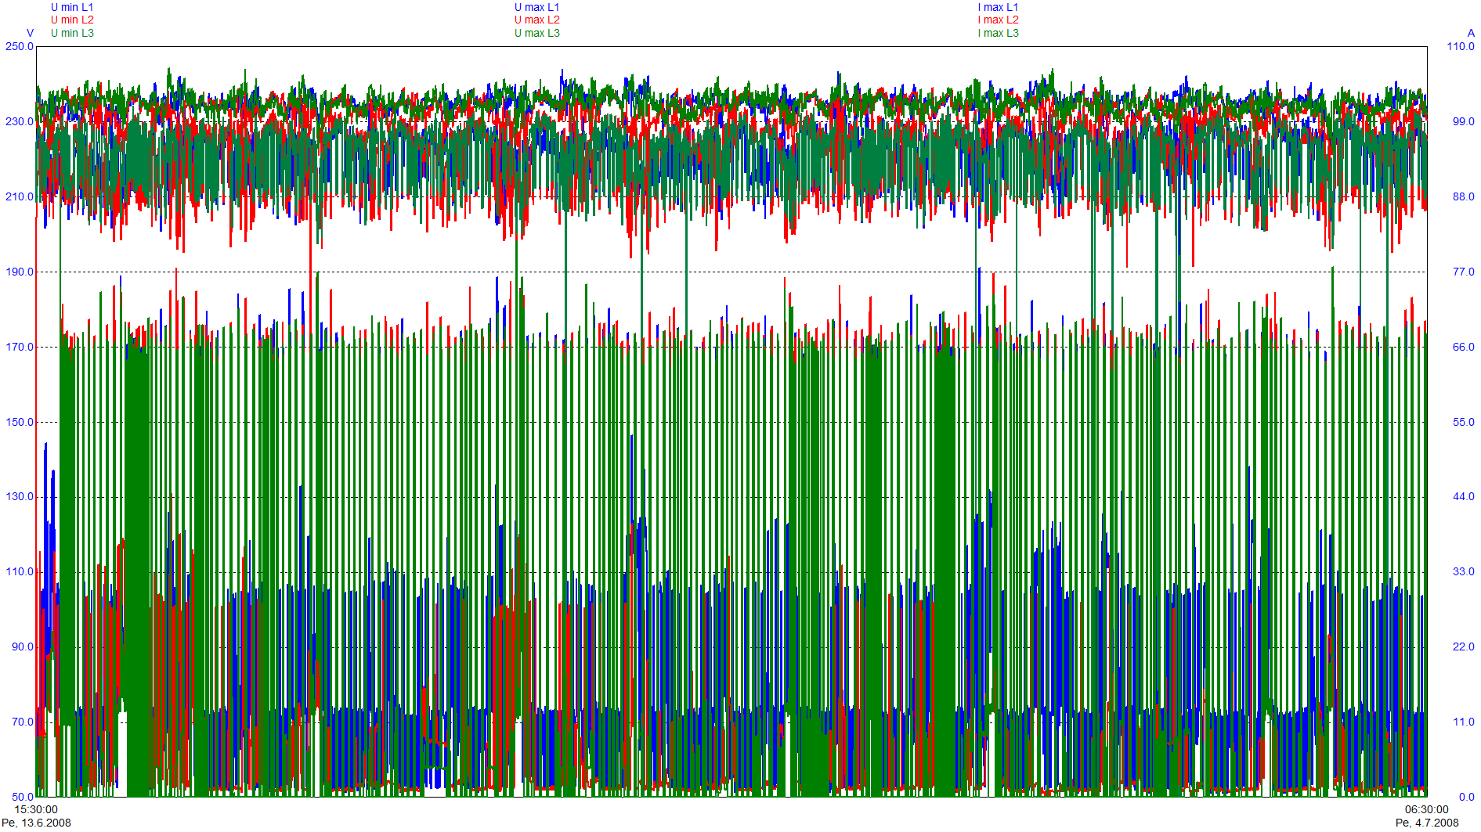Click the 15:30:00 start time label
Viewport: 1481px width, 832px height.
coord(37,809)
